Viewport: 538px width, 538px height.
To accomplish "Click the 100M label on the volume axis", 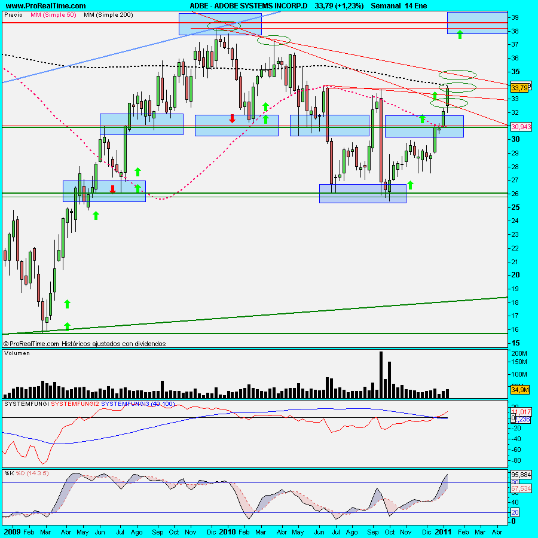I will coord(519,374).
